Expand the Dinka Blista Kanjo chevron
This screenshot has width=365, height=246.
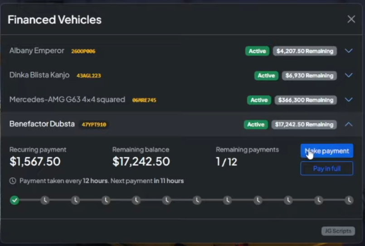pos(348,75)
